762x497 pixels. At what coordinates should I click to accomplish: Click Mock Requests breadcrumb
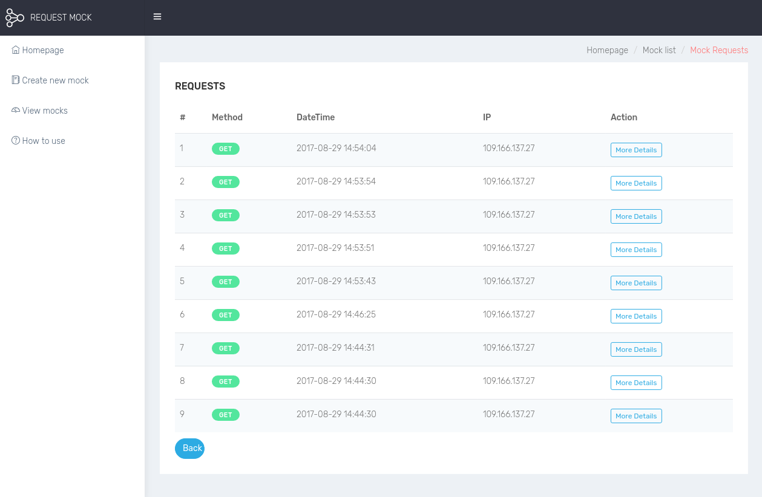tap(719, 50)
